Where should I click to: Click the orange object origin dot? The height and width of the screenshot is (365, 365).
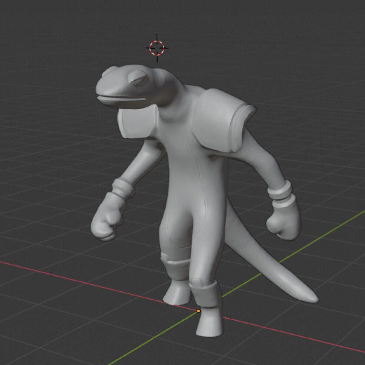click(198, 311)
